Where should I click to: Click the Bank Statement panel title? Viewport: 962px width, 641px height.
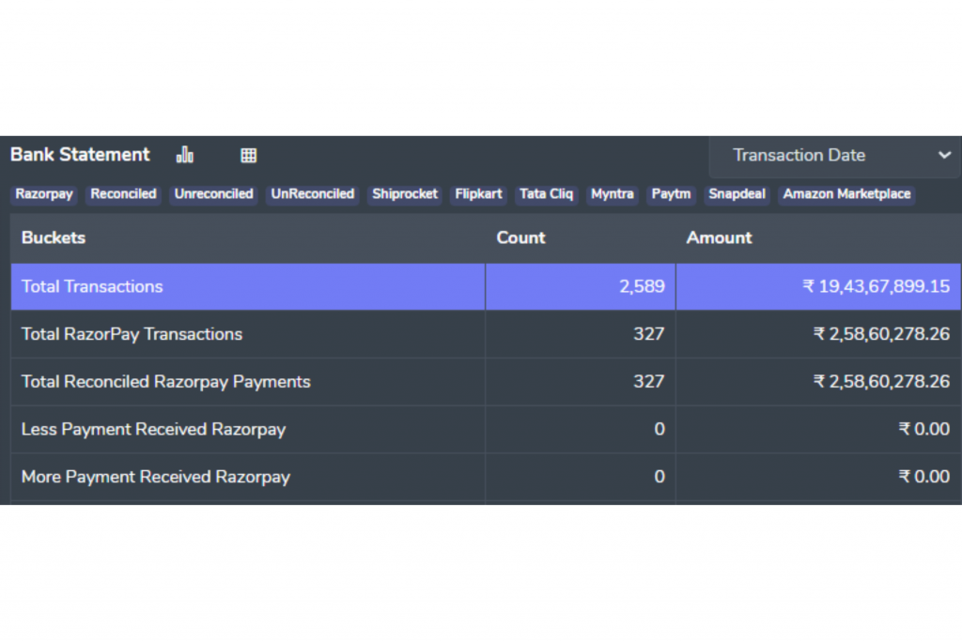(x=80, y=155)
